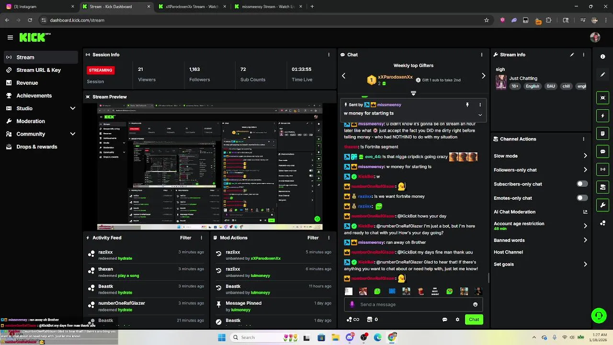The height and width of the screenshot is (345, 613).
Task: Click the document icon in right sidebar
Action: point(602,133)
